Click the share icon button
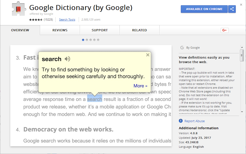The width and height of the screenshot is (246, 154). click(232, 9)
